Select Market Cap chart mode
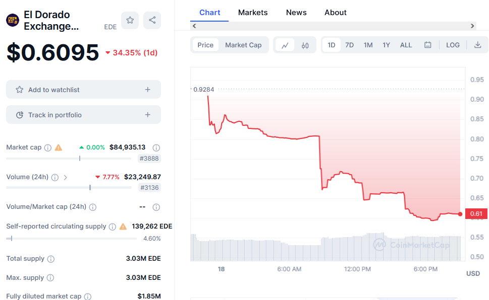This screenshot has width=489, height=300. pyautogui.click(x=243, y=45)
